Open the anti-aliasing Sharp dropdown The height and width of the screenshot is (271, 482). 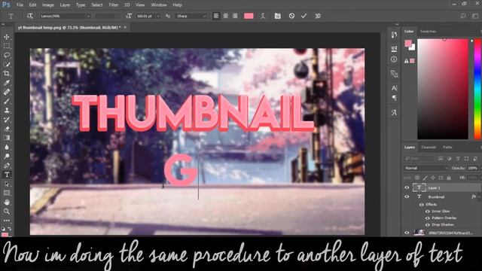[x=191, y=16]
